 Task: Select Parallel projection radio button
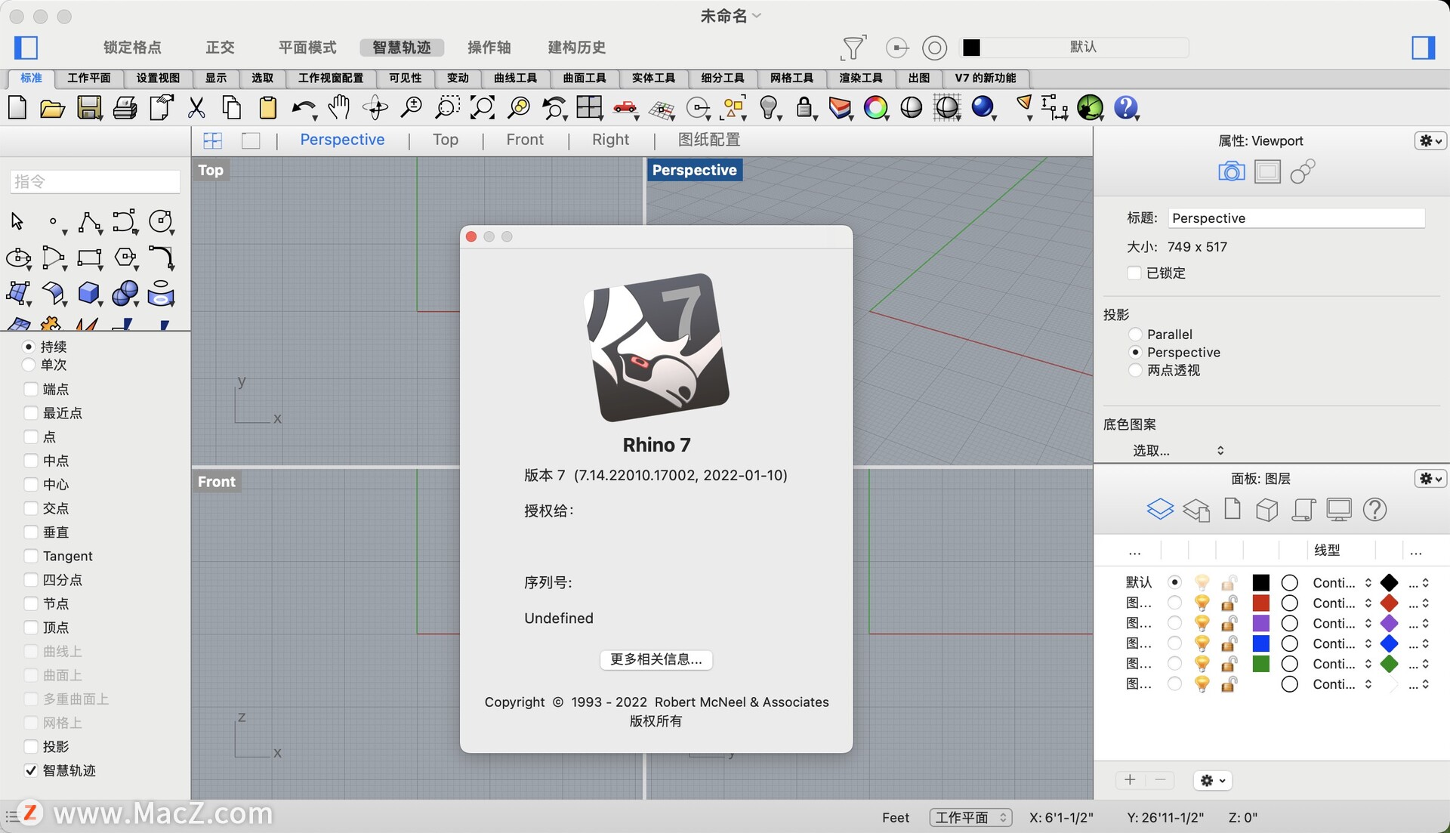pos(1135,334)
